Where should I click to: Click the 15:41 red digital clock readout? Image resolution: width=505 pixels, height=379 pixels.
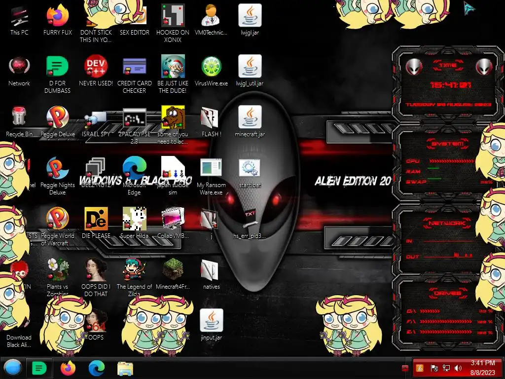[451, 85]
